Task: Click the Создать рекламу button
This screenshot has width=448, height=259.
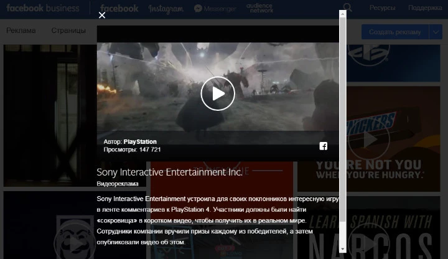Action: pyautogui.click(x=395, y=32)
